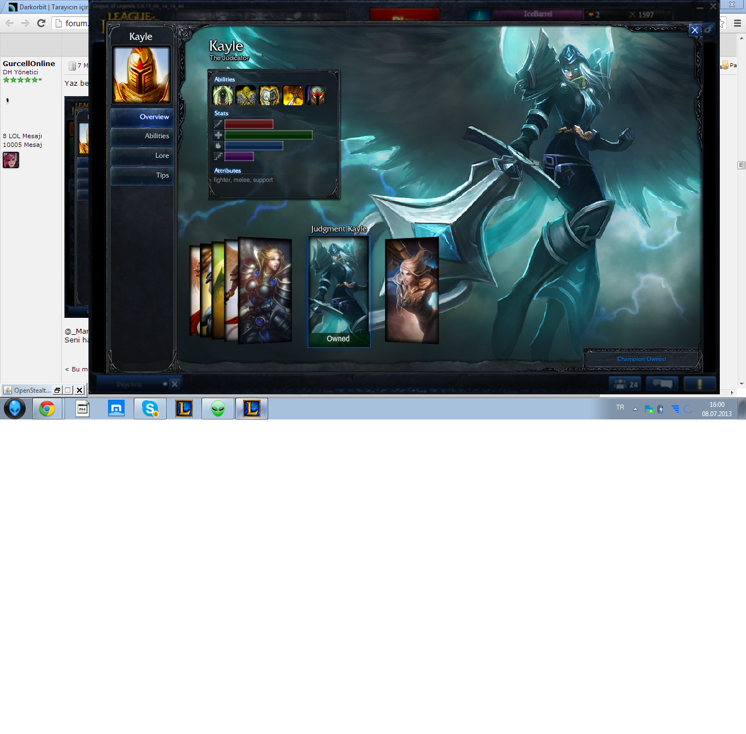
Task: Click the GurcellOnline forum username
Action: click(29, 64)
